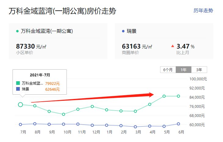Click the blue 瑞景 September data point
Image resolution: width=223 pixels, height=142 pixels.
[x=49, y=124]
